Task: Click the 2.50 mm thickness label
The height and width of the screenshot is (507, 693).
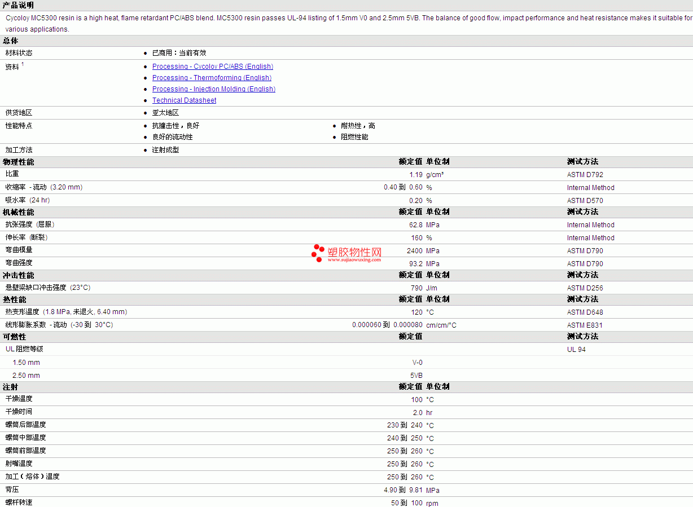Action: (x=26, y=376)
